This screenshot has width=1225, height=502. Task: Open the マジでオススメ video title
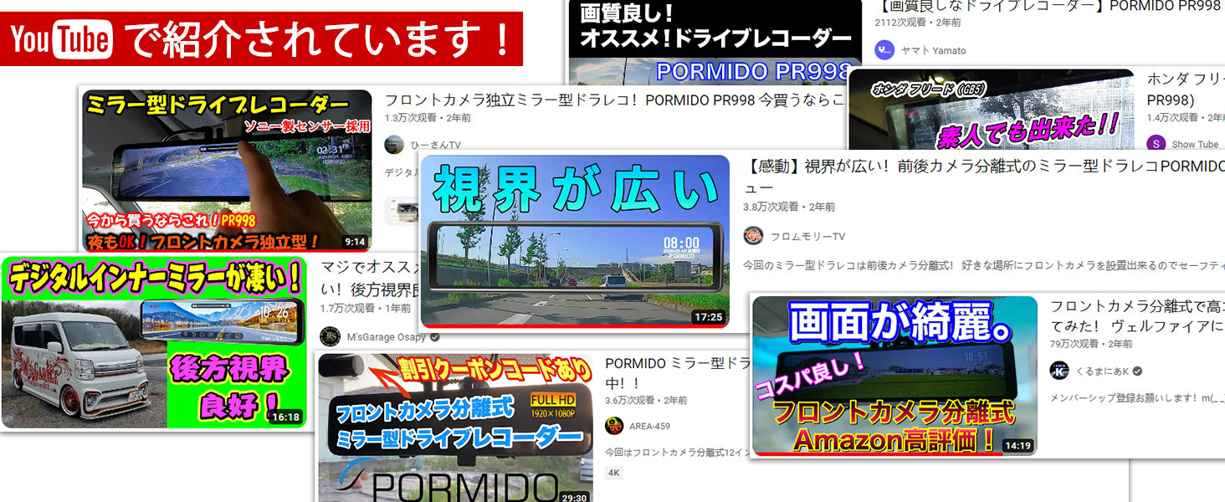pyautogui.click(x=369, y=278)
